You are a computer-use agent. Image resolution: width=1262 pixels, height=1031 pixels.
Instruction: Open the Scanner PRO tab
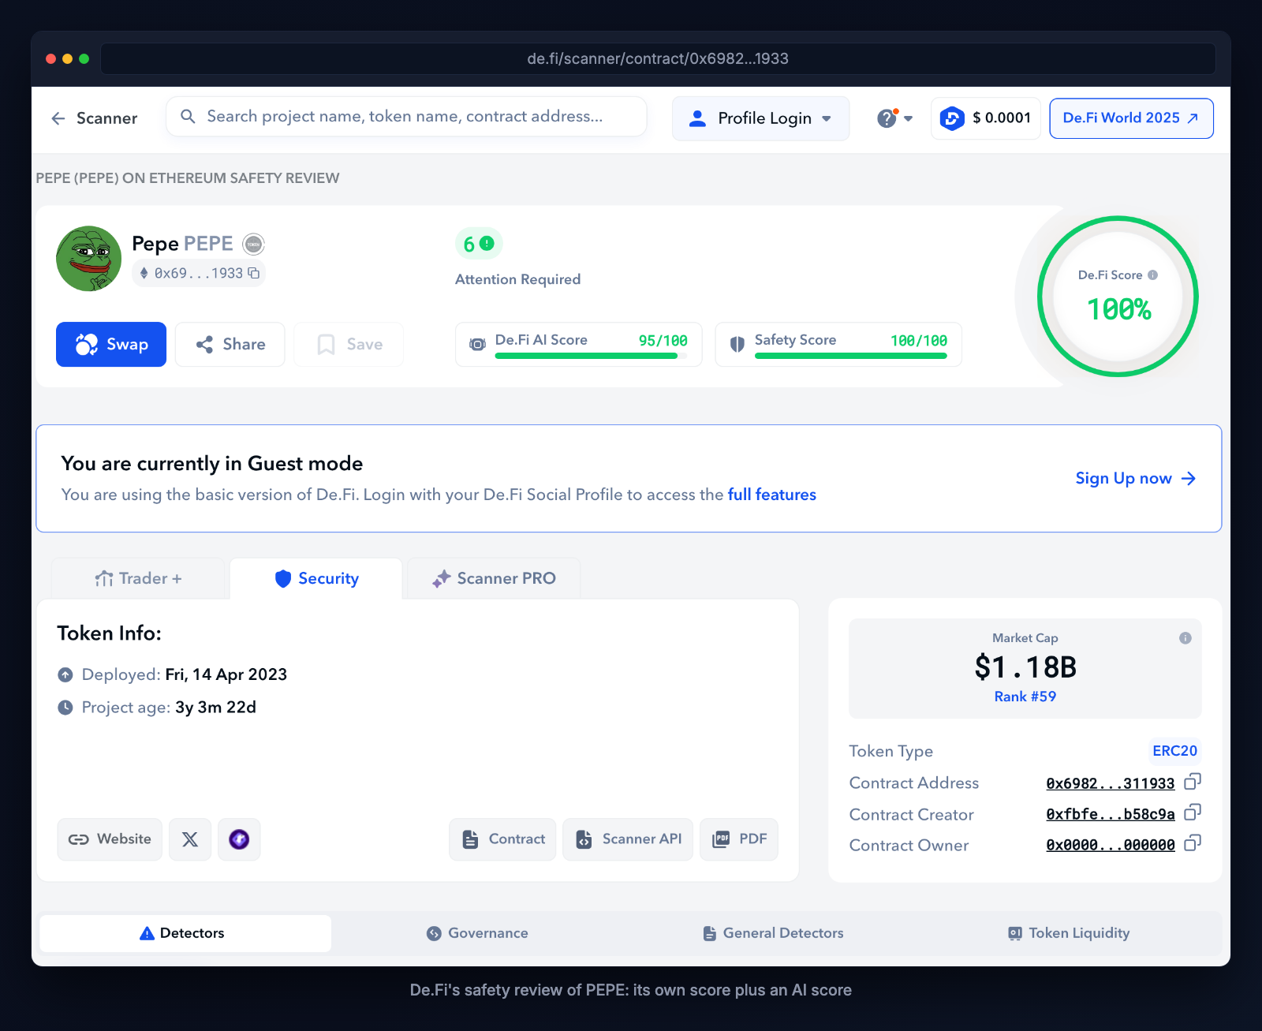(x=494, y=579)
